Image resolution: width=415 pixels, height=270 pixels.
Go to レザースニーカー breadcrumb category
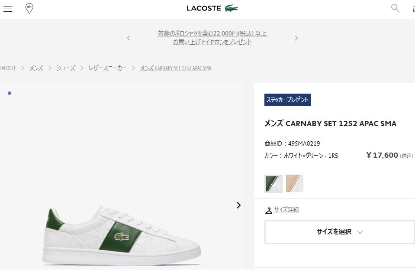click(x=107, y=68)
